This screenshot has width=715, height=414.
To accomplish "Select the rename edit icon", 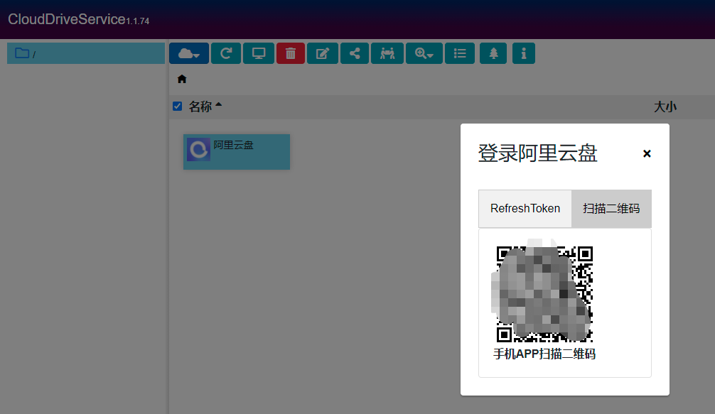I will (323, 53).
